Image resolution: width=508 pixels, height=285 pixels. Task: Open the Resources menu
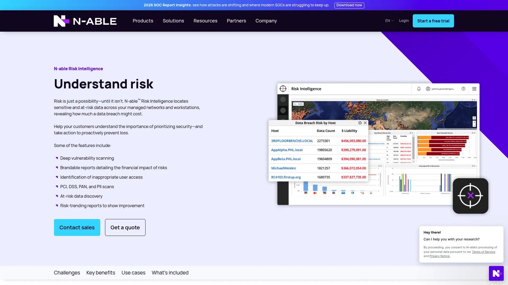tap(205, 21)
